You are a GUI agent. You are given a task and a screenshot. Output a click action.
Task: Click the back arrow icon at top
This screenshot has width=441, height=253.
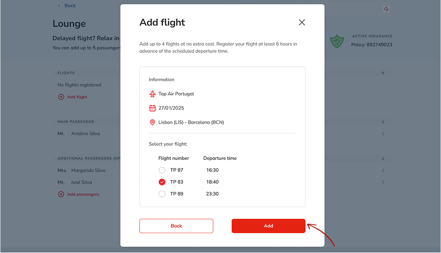pos(59,6)
